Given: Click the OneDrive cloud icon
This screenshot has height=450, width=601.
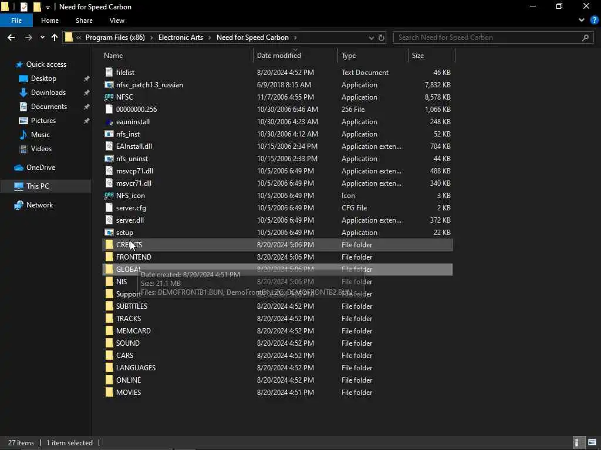Looking at the screenshot, I should [19, 168].
